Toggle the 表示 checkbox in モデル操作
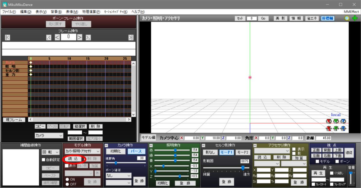 pos(66,166)
